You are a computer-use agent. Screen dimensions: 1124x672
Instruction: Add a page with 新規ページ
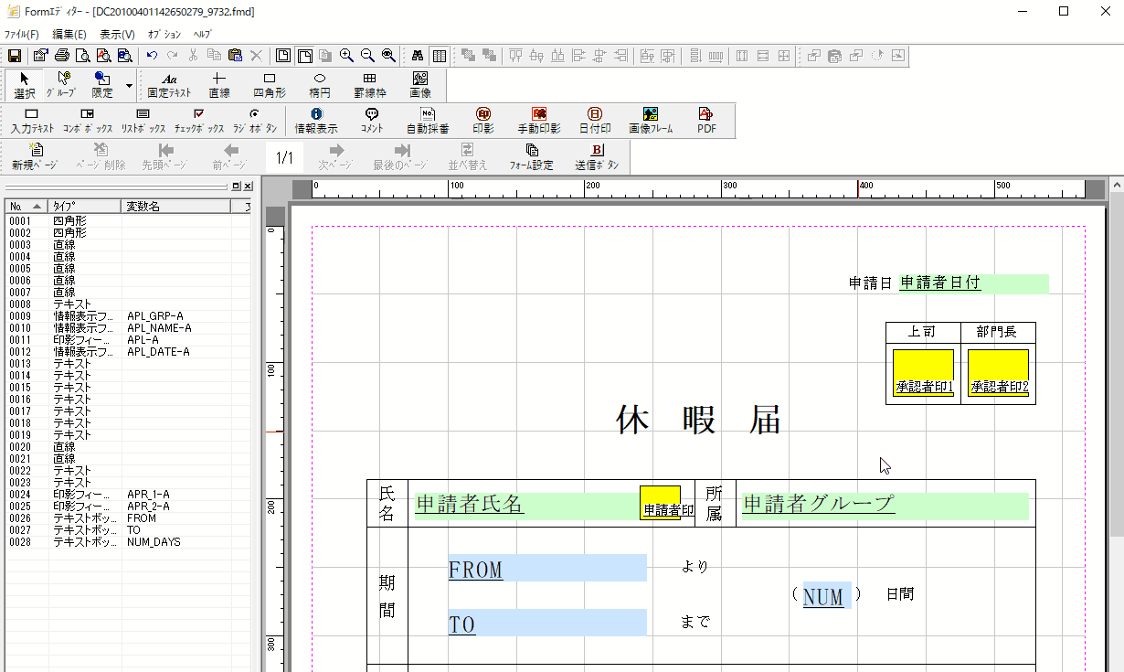click(35, 157)
